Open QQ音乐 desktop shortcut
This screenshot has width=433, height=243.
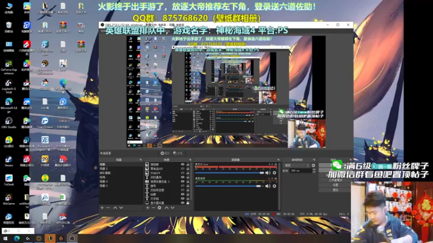(9, 142)
